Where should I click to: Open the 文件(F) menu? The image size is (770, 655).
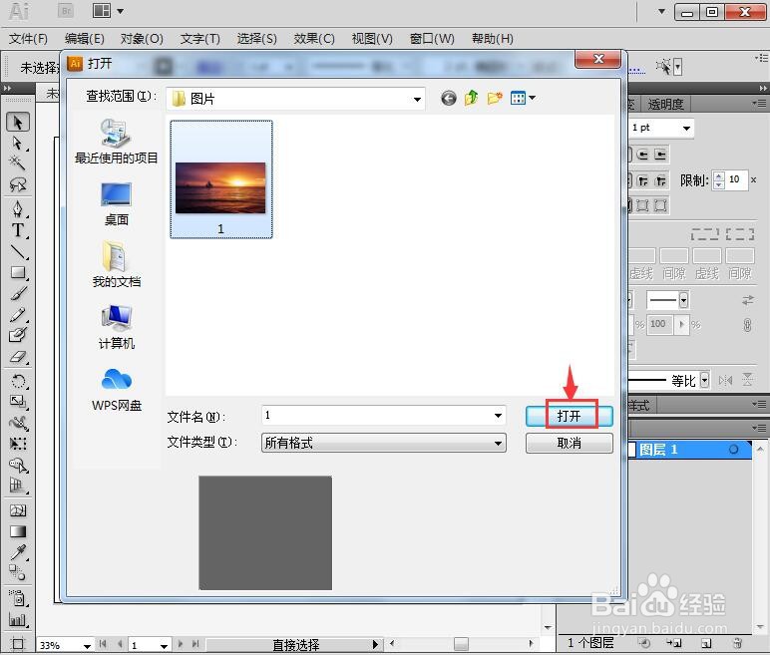click(x=29, y=38)
